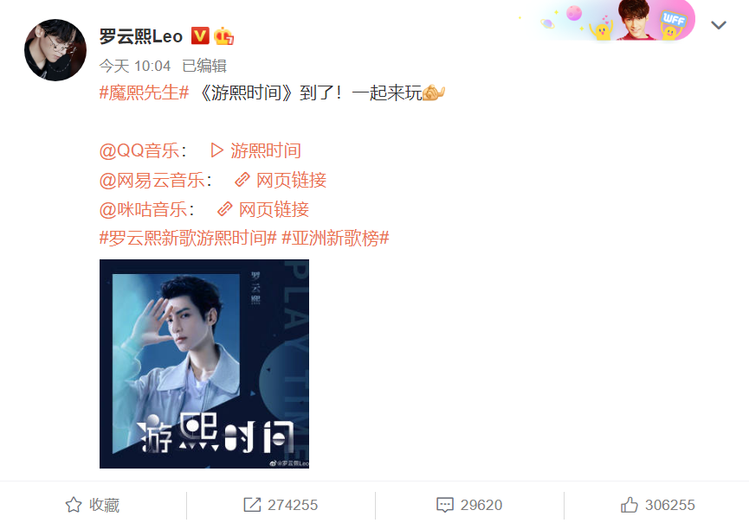Toggle 收藏 favorite star
This screenshot has height=523, width=749.
tap(93, 505)
